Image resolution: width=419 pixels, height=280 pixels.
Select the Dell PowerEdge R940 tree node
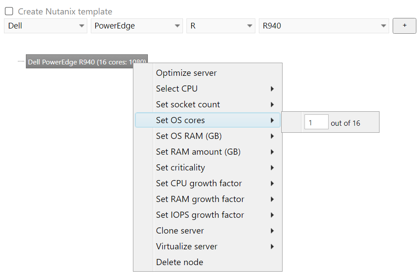tap(79, 62)
